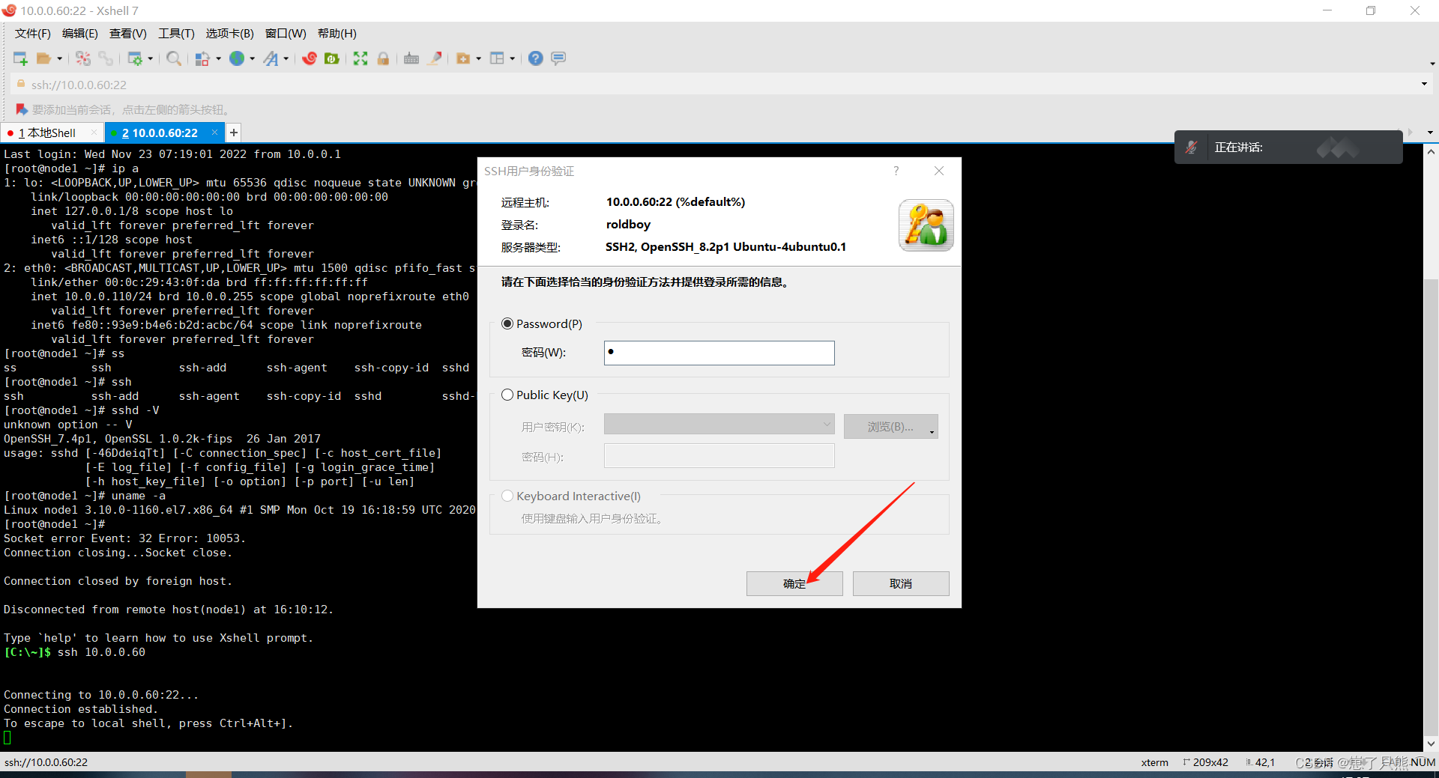This screenshot has width=1439, height=778.
Task: Click the xterm status bar entry
Action: (1155, 762)
